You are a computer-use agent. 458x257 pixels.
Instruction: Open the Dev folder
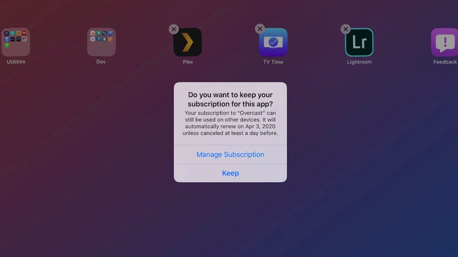pos(101,42)
